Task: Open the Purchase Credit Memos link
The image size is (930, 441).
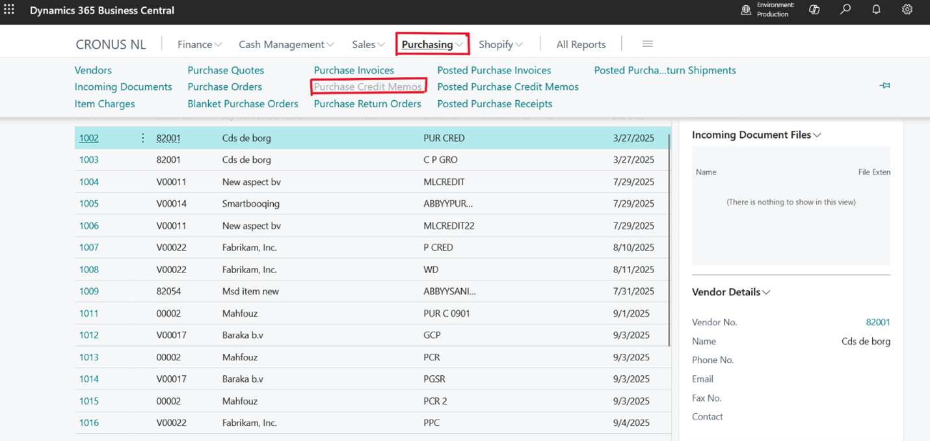Action: point(367,87)
